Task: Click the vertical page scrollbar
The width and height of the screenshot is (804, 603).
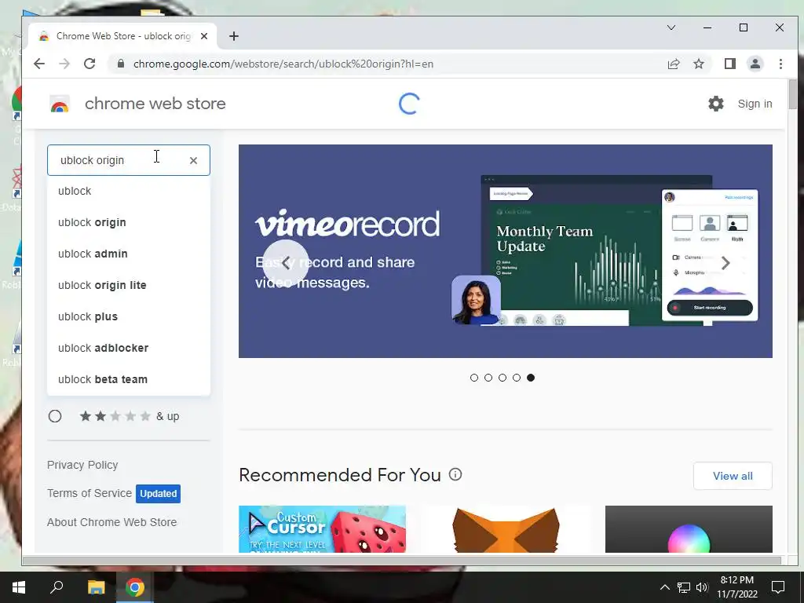Action: (x=793, y=95)
